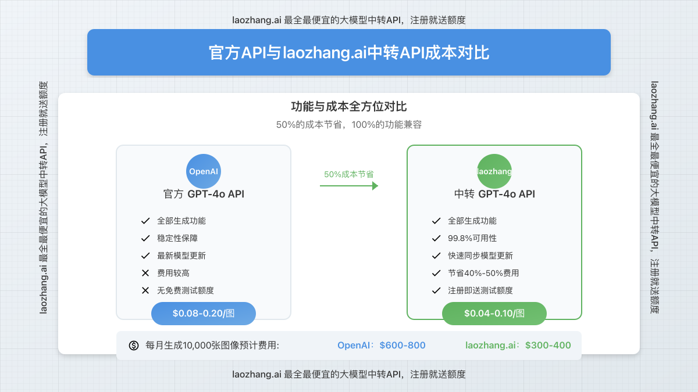Screen dimensions: 698x392
Task: Click the green 50%成本节省 label
Action: coord(349,174)
